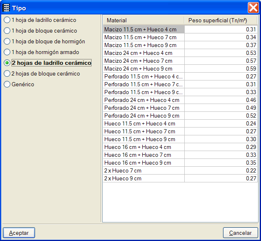
Task: Select row 'Hueco 16 cm + Hueco 7 cm'
Action: [180, 155]
